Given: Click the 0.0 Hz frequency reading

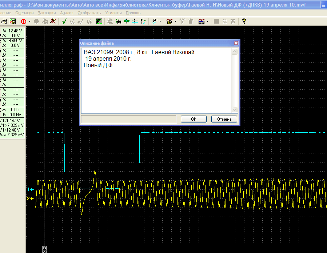Looking at the screenshot, I should [x=15, y=115].
